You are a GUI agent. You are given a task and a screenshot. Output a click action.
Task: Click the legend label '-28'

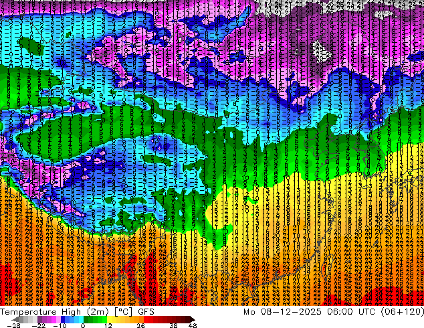coord(13,325)
